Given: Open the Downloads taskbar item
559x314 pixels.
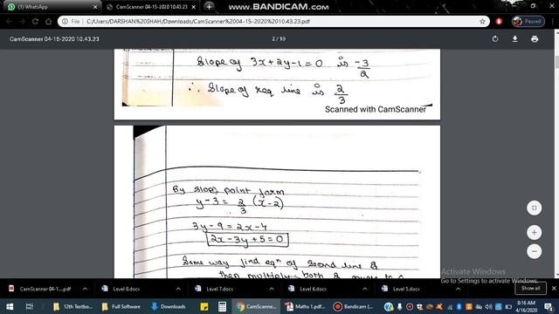Looking at the screenshot, I should pyautogui.click(x=169, y=306).
